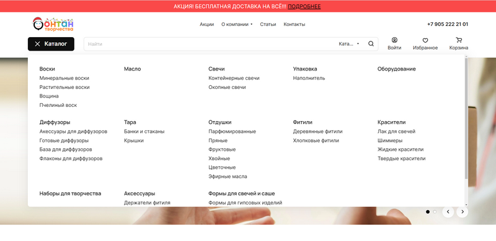The width and height of the screenshot is (496, 241).
Task: Open the Хвойные subcategory
Action: click(x=219, y=158)
